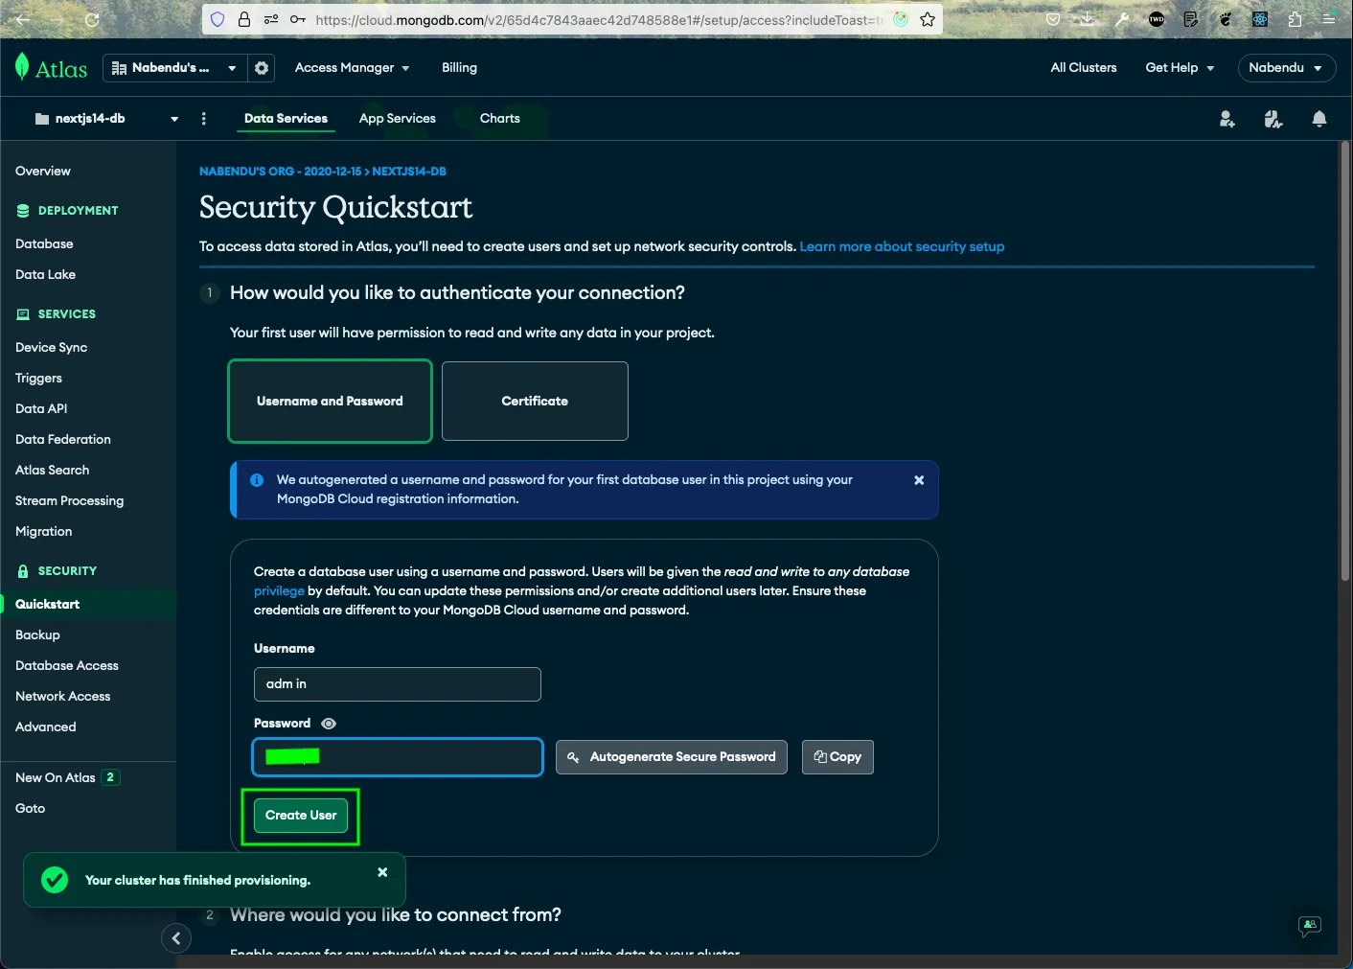Open Atlas Search in the sidebar

(x=52, y=471)
